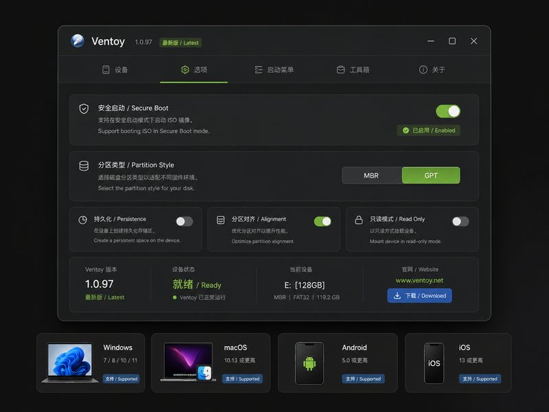The width and height of the screenshot is (549, 412).
Task: Click Support booting ISO in Secure Boot mode text
Action: [x=154, y=131]
